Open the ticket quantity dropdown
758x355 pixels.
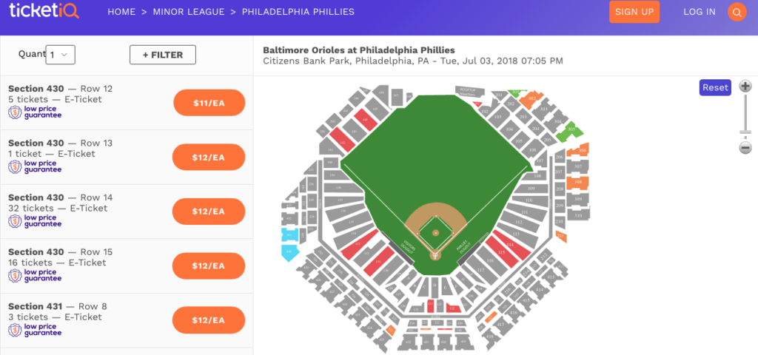61,55
